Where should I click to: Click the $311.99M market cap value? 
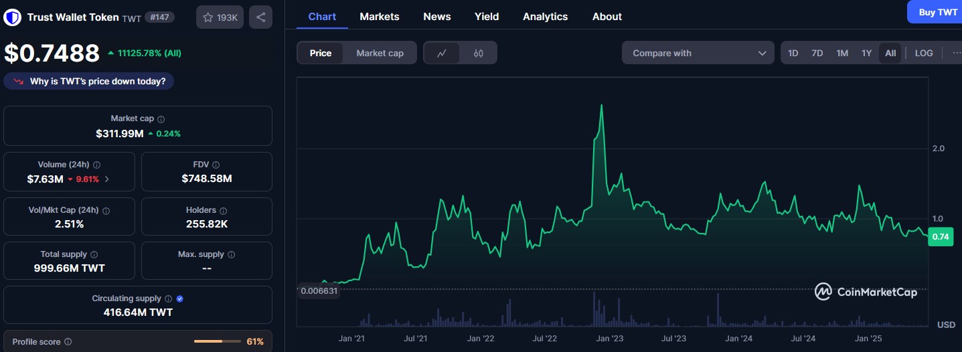tap(120, 133)
